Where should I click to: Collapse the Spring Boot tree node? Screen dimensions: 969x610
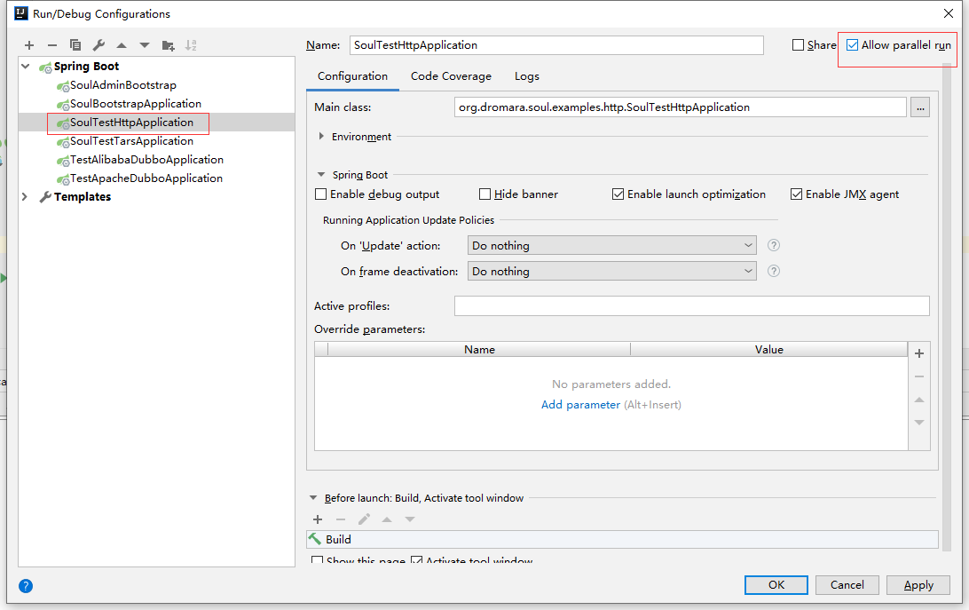pos(26,67)
